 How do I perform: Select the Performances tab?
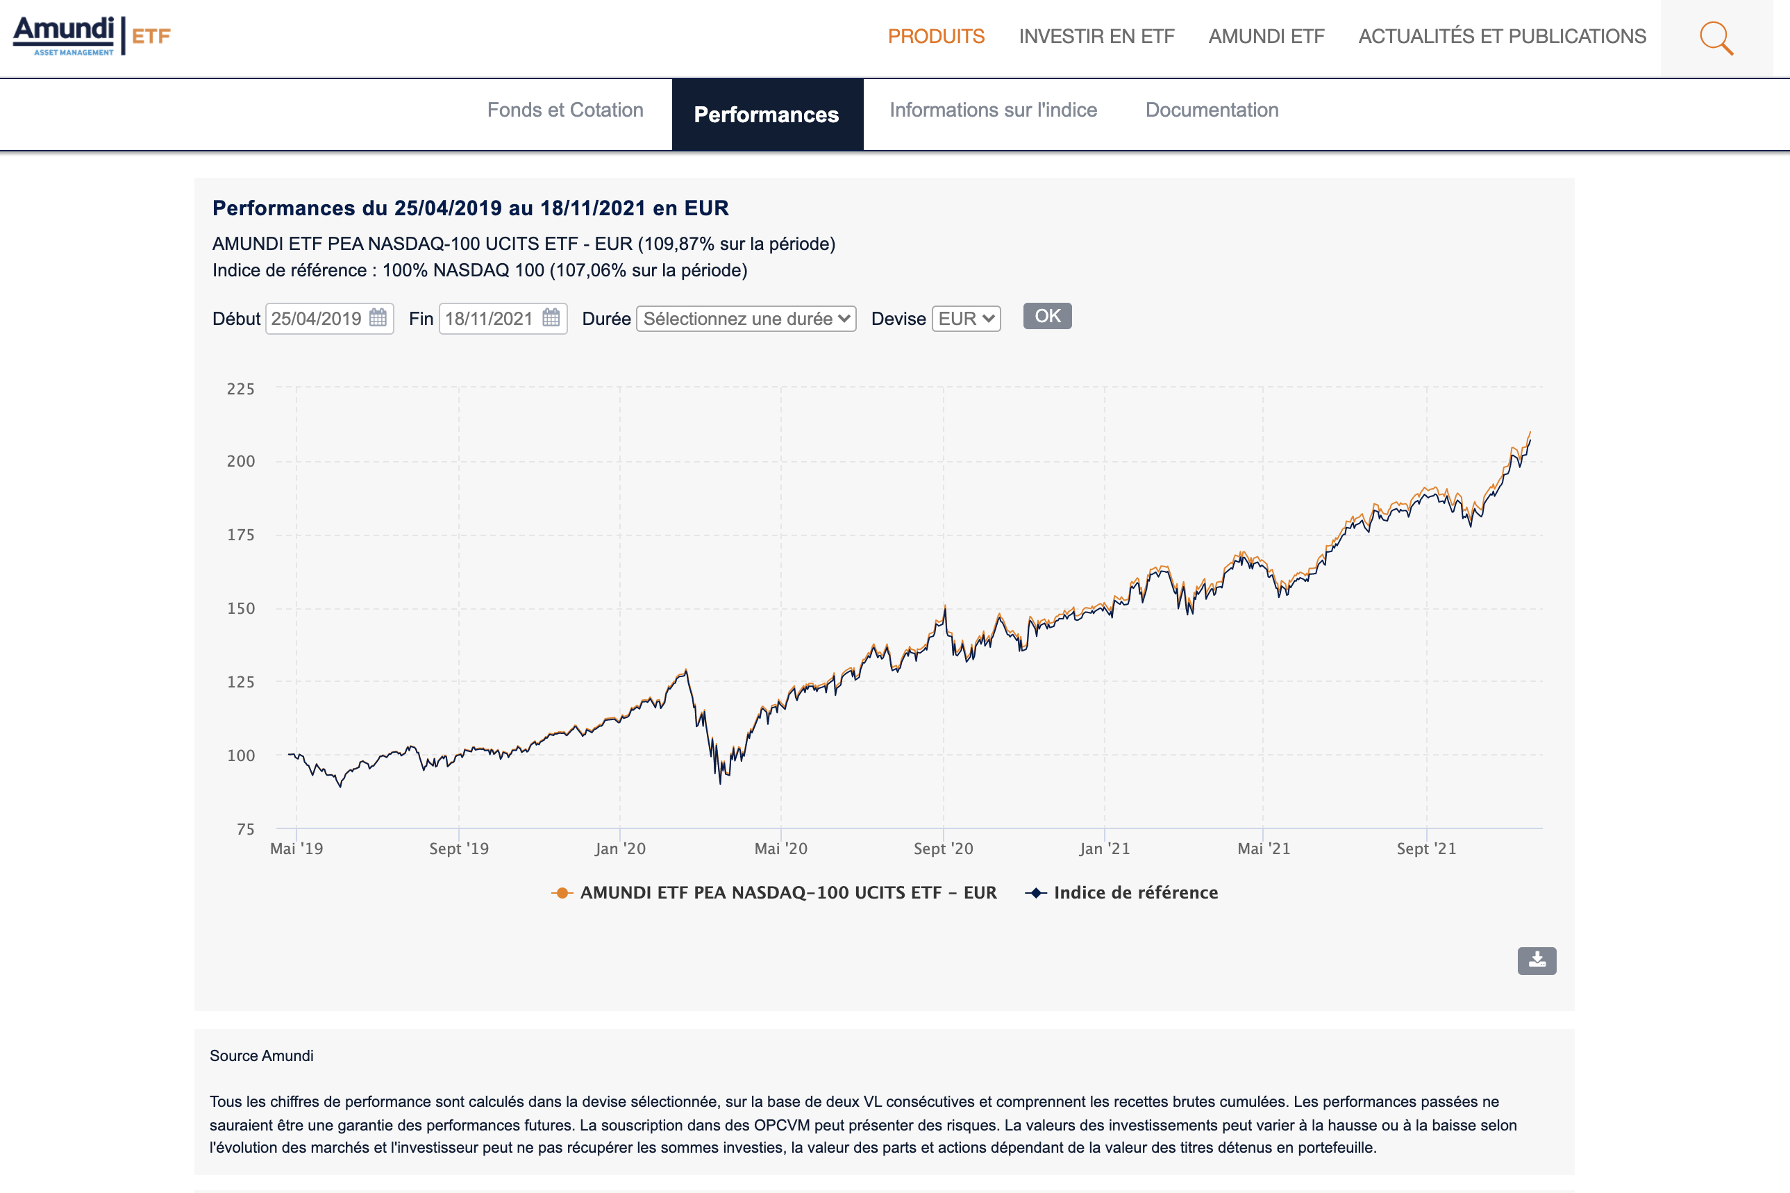coord(767,115)
